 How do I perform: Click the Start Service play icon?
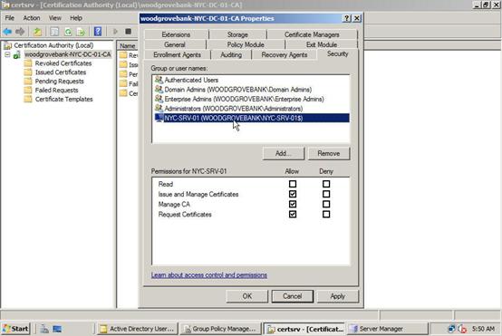click(x=115, y=32)
